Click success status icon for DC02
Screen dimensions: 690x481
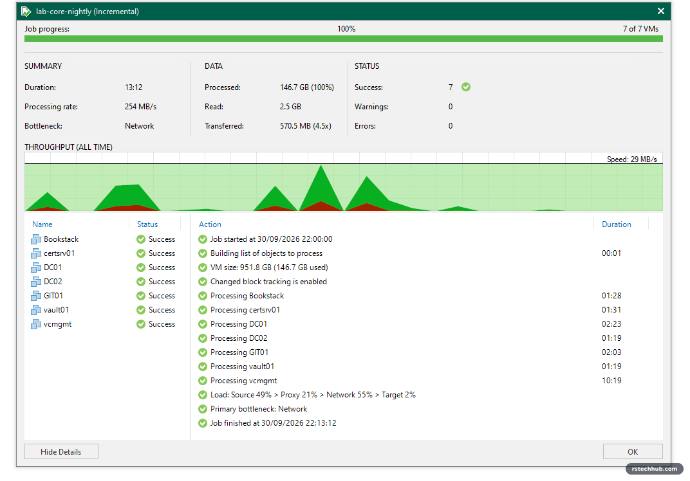[141, 282]
